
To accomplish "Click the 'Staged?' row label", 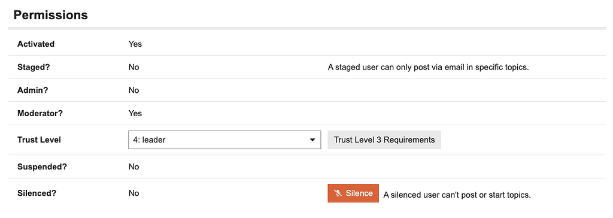I will pos(34,67).
